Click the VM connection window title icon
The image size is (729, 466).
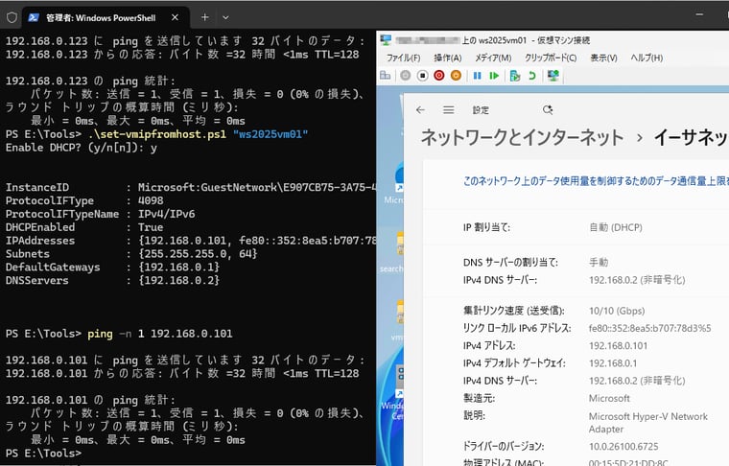386,40
